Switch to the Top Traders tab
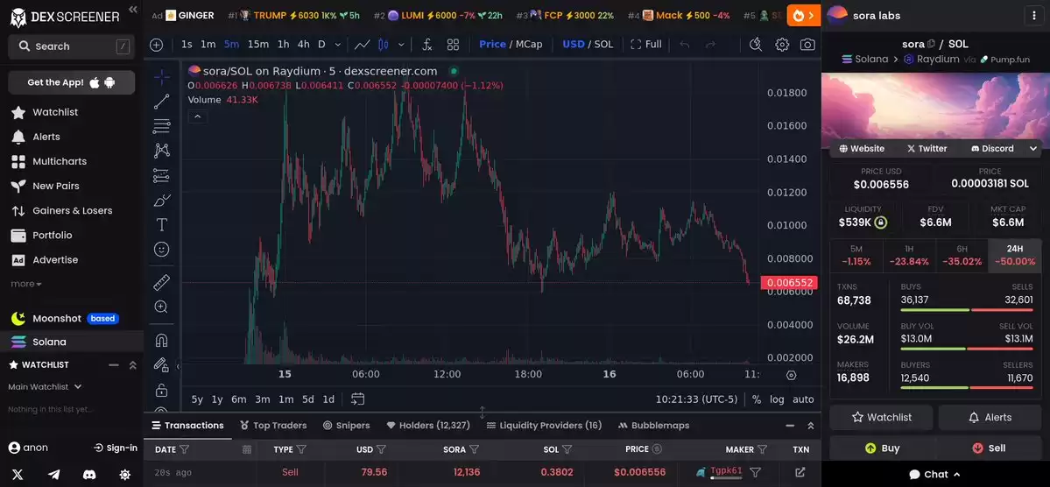The height and width of the screenshot is (487, 1050). click(x=273, y=426)
